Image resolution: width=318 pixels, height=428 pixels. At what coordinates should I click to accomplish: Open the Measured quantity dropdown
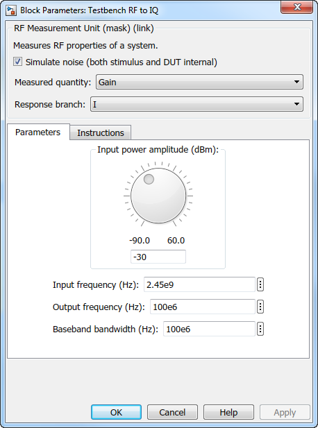(x=199, y=82)
